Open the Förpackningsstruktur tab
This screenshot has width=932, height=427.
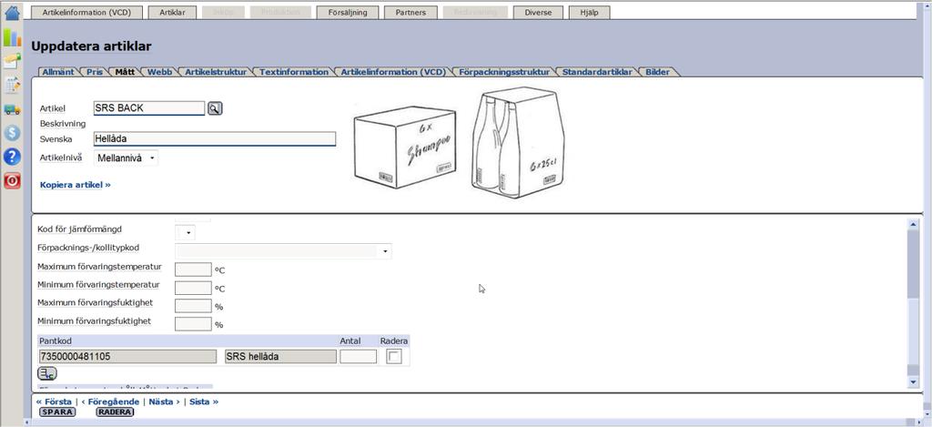[x=504, y=72]
